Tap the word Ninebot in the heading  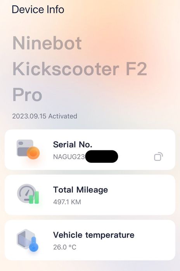(x=47, y=43)
